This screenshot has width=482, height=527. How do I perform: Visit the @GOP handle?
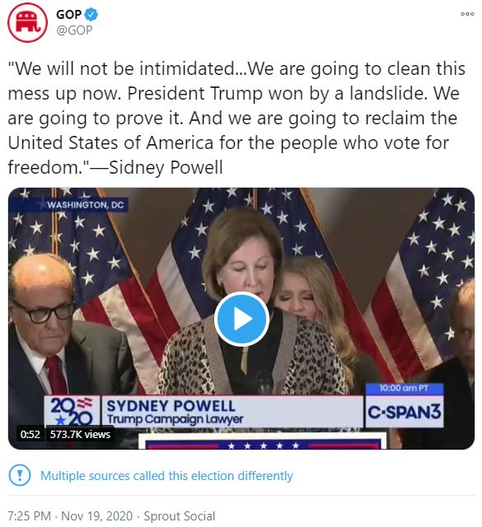tap(74, 30)
